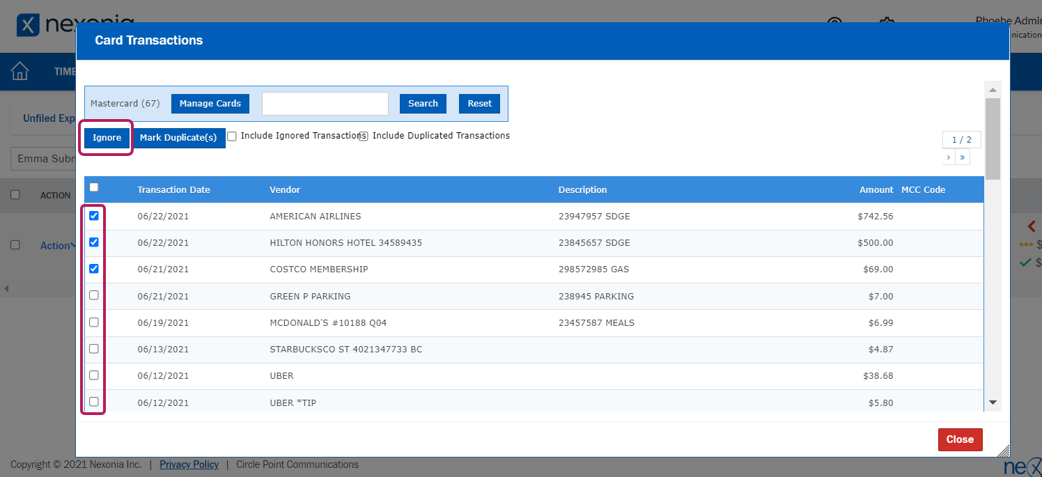
Task: Open Manage Cards
Action: (x=210, y=104)
